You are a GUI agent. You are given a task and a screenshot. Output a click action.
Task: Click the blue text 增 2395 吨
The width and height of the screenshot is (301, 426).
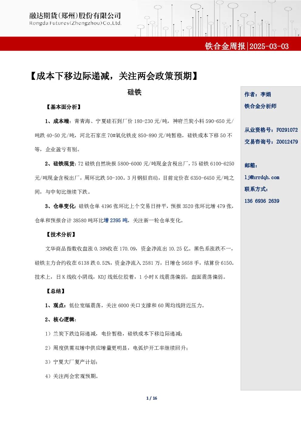pos(116,220)
